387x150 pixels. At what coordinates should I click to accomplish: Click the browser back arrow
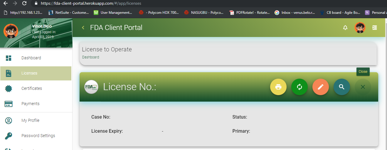[6, 4]
